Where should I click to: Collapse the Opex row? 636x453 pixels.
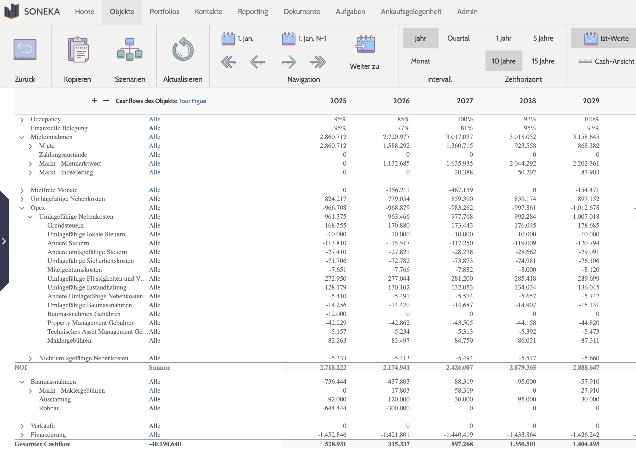pos(22,208)
